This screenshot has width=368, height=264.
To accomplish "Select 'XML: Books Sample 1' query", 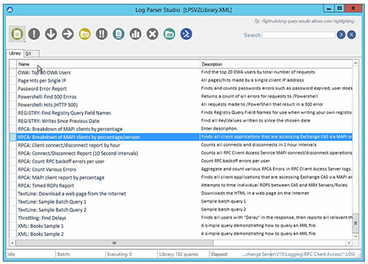I will (41, 226).
